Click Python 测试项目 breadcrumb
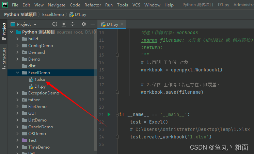Image resolution: width=254 pixels, height=154 pixels. coord(21,15)
